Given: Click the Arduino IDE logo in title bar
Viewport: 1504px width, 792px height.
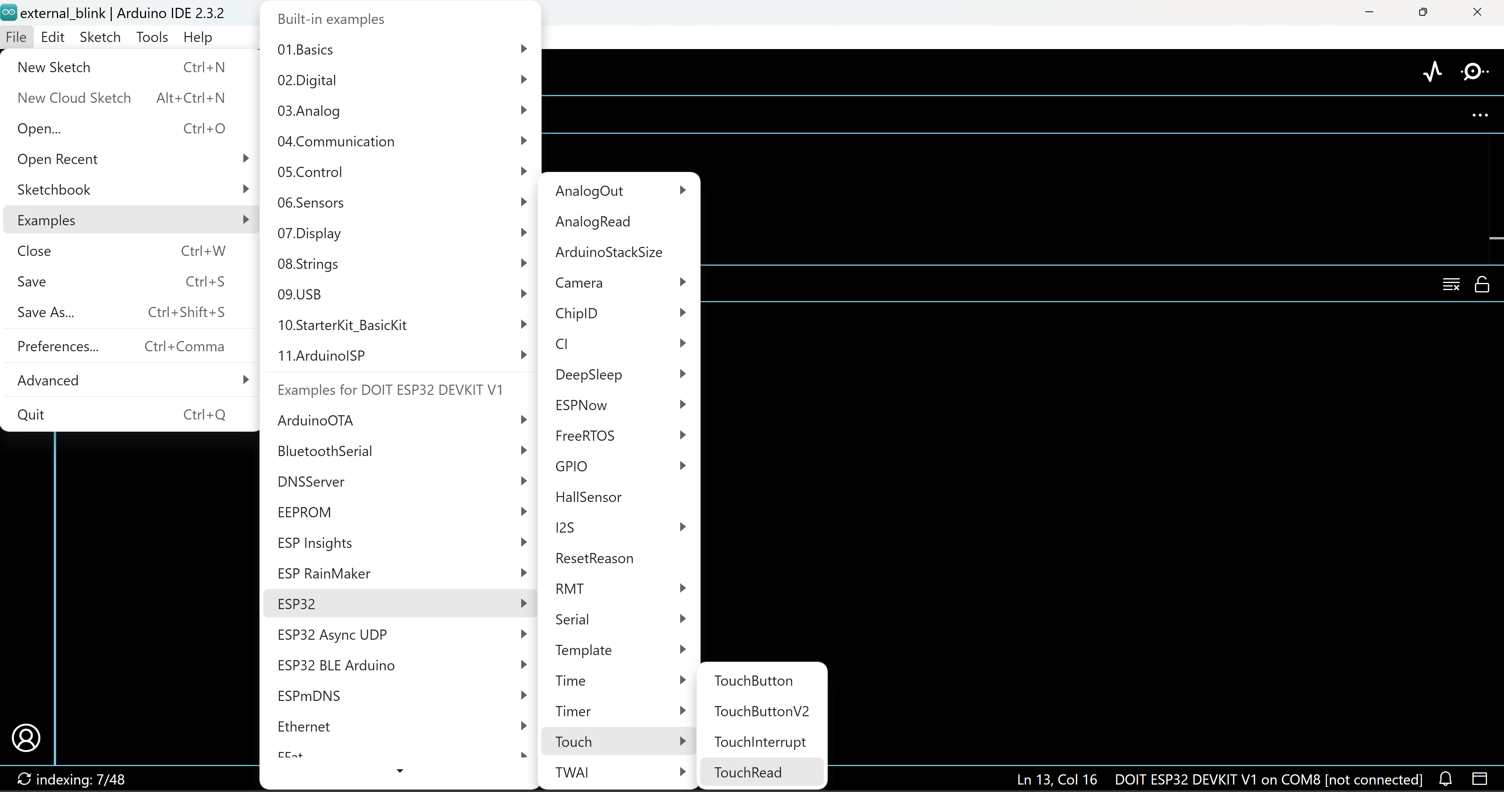Looking at the screenshot, I should pos(9,12).
